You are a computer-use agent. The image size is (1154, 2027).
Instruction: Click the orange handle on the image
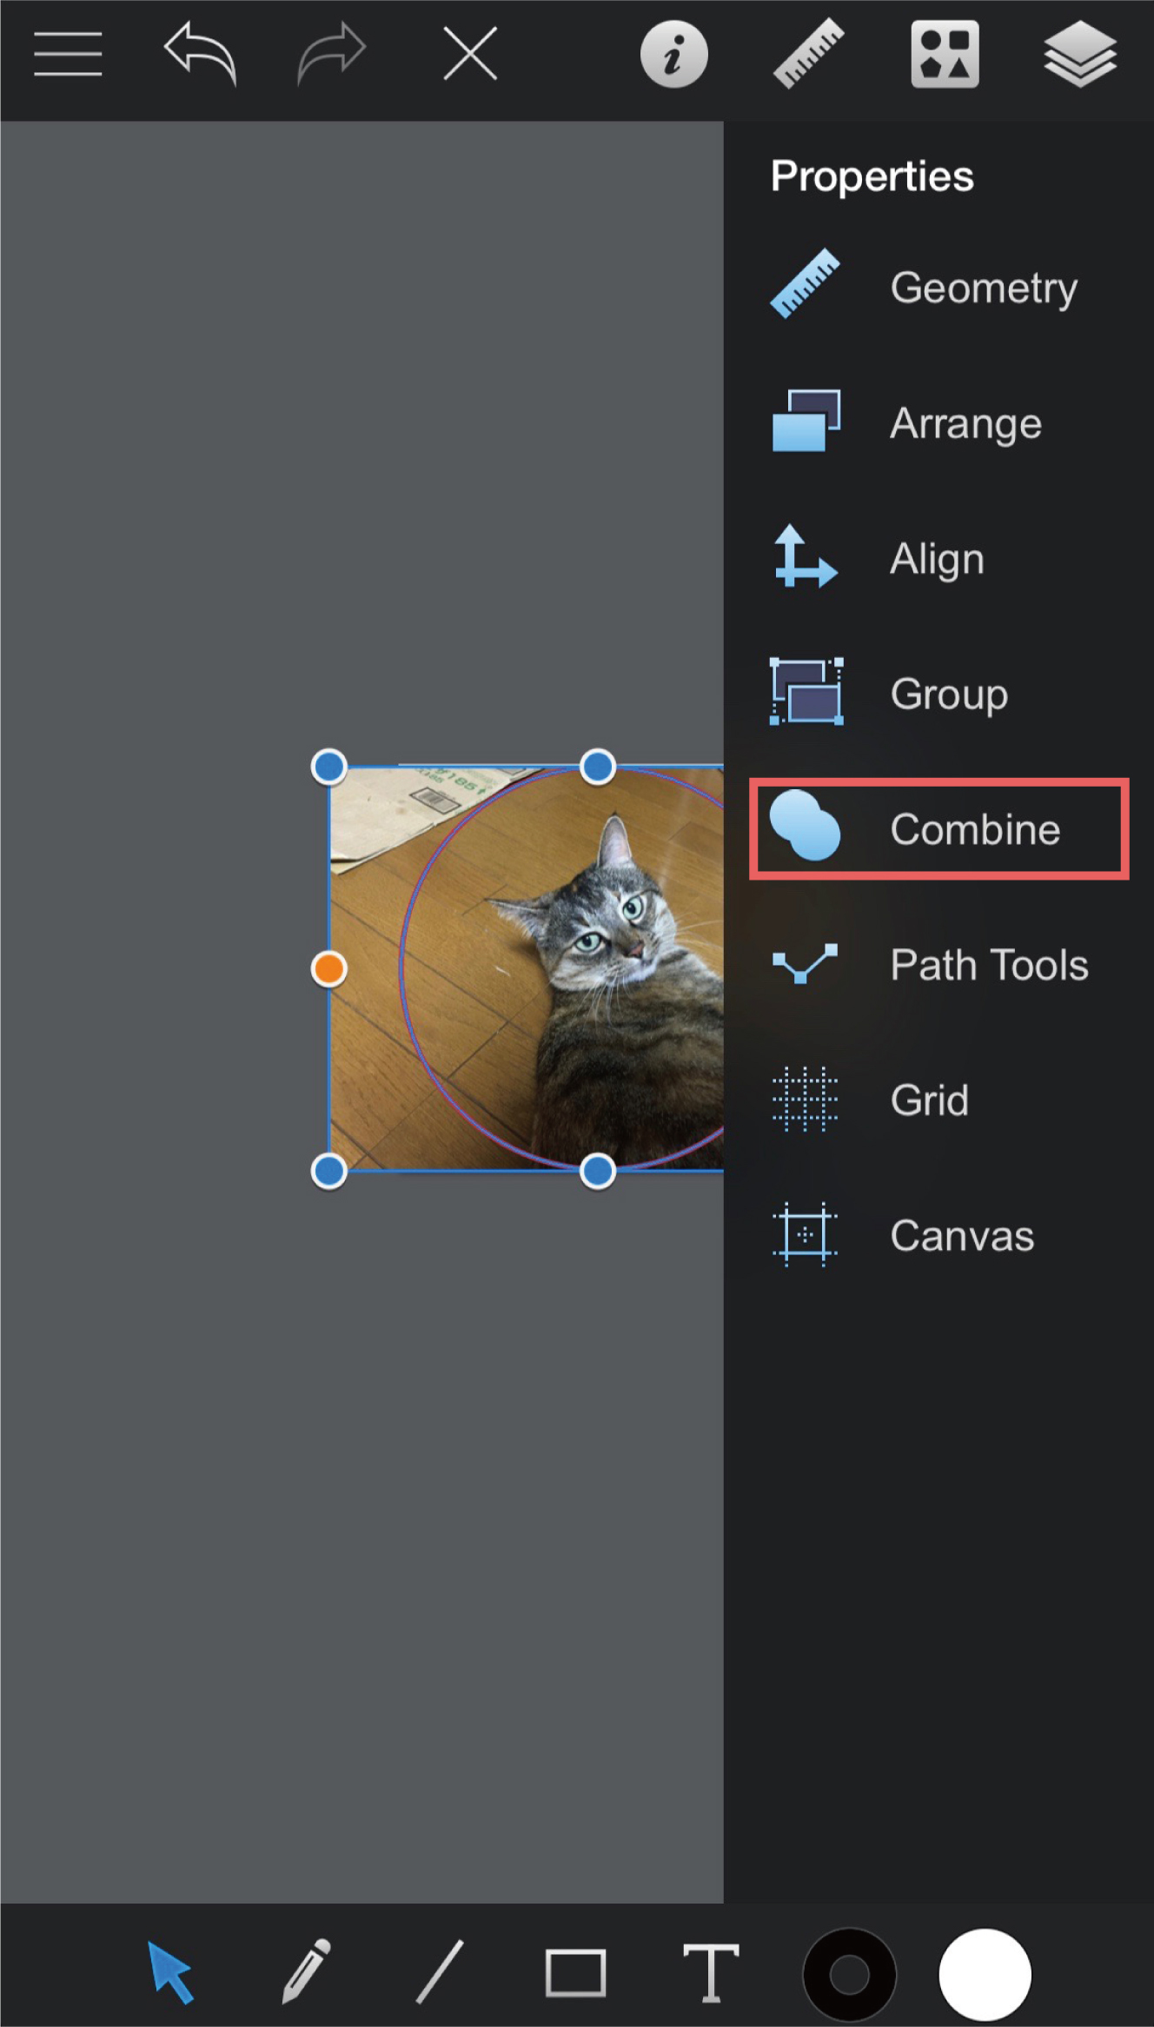tap(329, 968)
